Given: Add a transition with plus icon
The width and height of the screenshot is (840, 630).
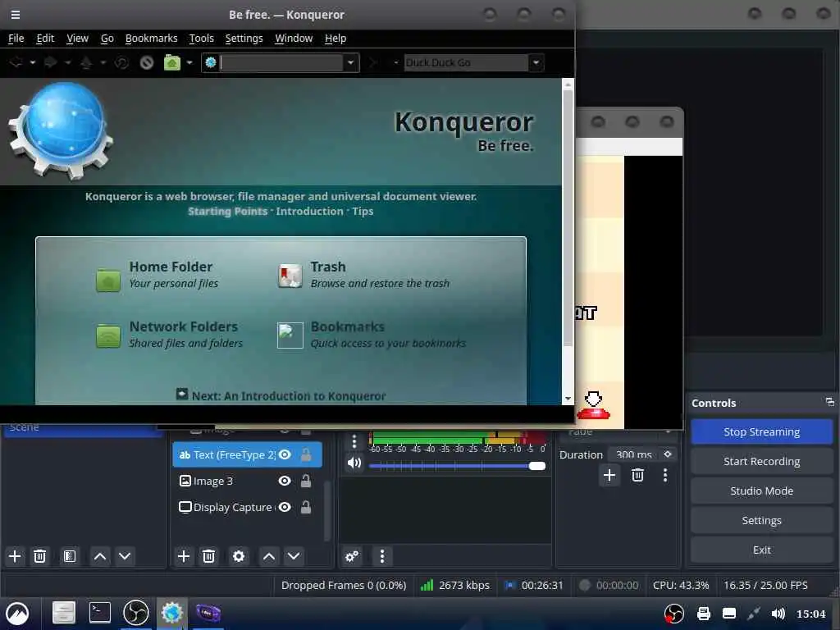Looking at the screenshot, I should pyautogui.click(x=609, y=475).
